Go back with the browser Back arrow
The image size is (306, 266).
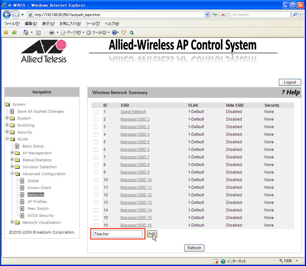pos(7,15)
